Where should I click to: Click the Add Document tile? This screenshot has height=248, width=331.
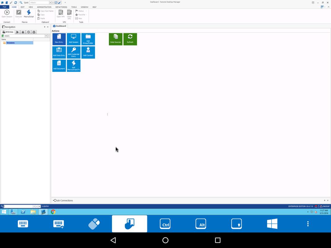[59, 66]
